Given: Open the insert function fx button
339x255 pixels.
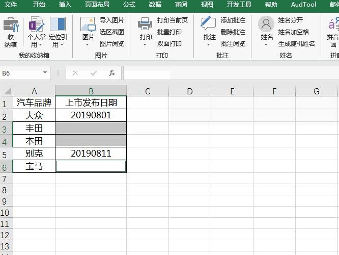Looking at the screenshot, I should pyautogui.click(x=112, y=73).
